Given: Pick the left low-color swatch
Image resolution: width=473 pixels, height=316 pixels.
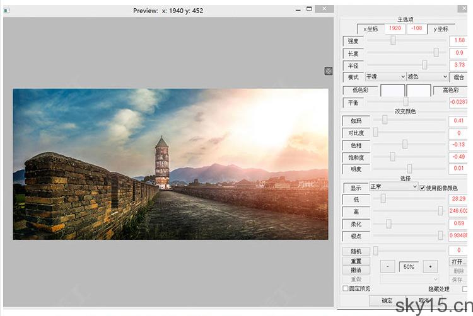Looking at the screenshot, I should click(x=392, y=90).
